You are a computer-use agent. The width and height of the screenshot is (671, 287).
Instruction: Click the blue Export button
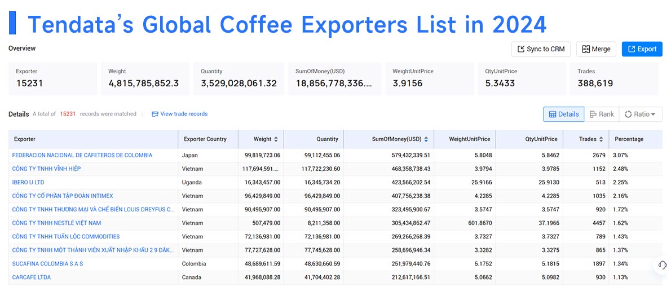(642, 49)
